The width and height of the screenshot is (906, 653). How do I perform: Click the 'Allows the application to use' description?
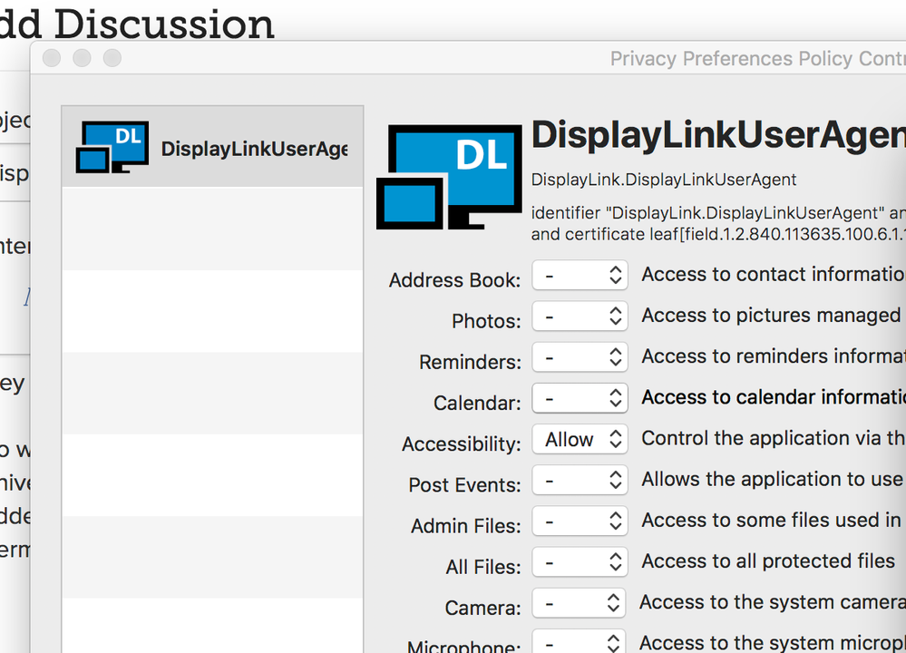[x=772, y=480]
